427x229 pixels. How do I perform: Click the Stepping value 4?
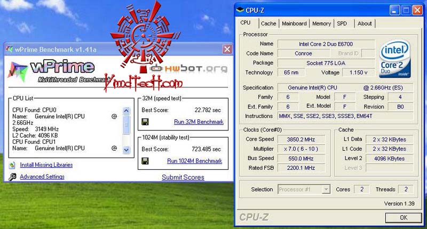(400, 97)
